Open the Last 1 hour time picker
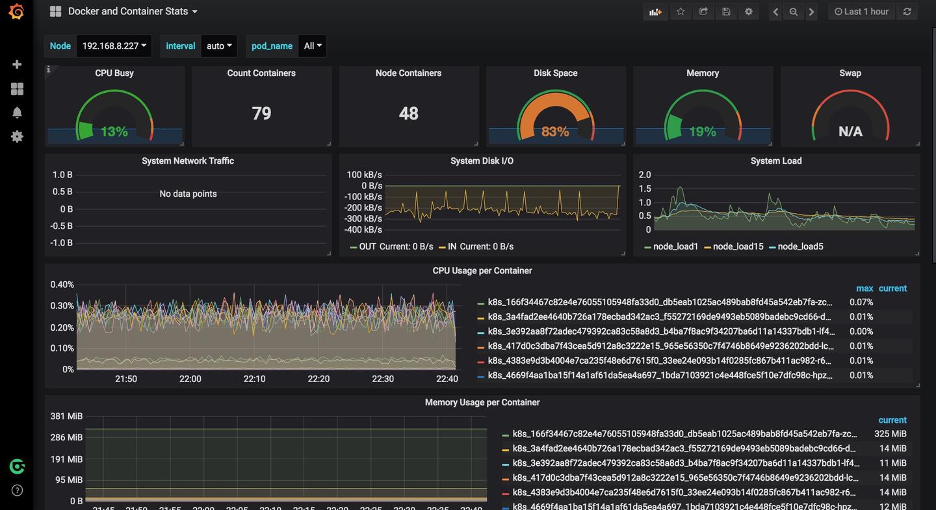Screen dimensions: 936x510 861,12
